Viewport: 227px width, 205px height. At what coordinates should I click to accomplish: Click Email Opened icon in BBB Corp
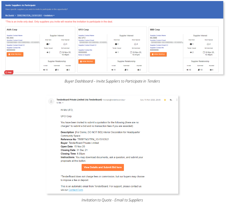208,44
